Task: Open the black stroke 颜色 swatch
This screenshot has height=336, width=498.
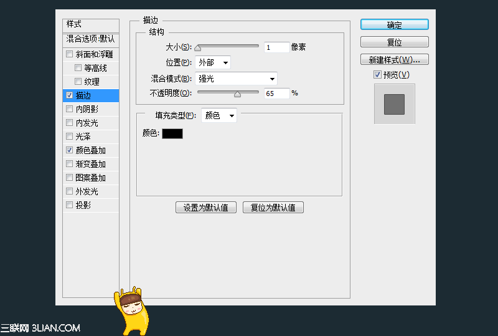Action: pyautogui.click(x=172, y=133)
